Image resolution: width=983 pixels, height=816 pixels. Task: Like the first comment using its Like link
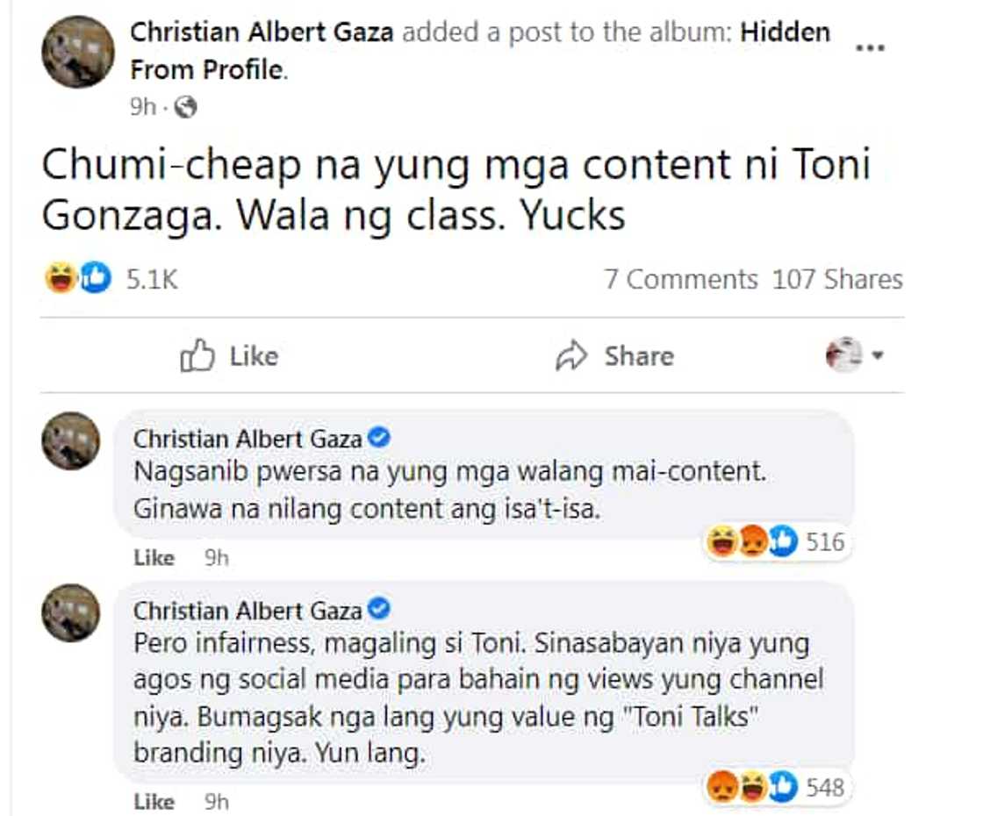154,558
